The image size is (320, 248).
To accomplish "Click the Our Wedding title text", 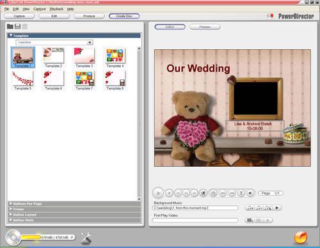I will 198,68.
